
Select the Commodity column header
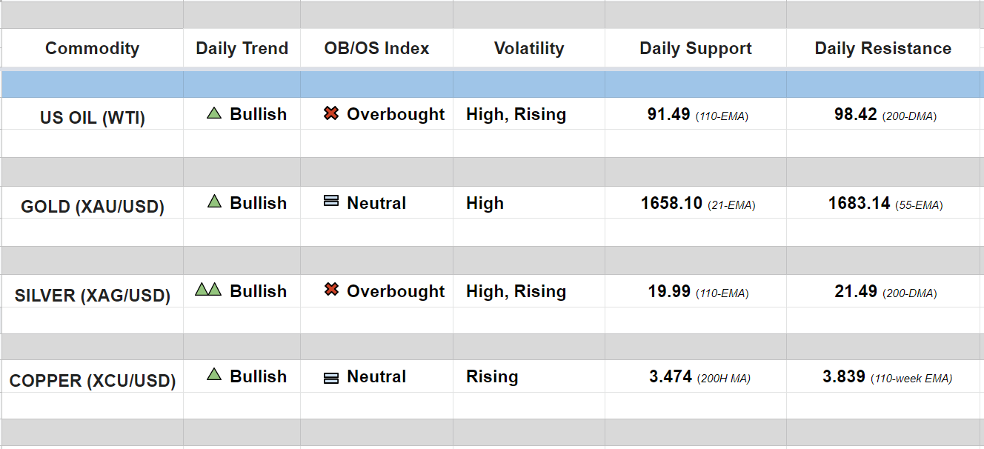click(92, 49)
